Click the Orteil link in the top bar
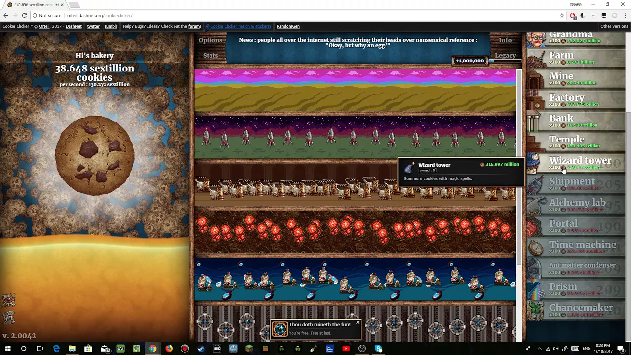This screenshot has height=355, width=631. click(44, 26)
